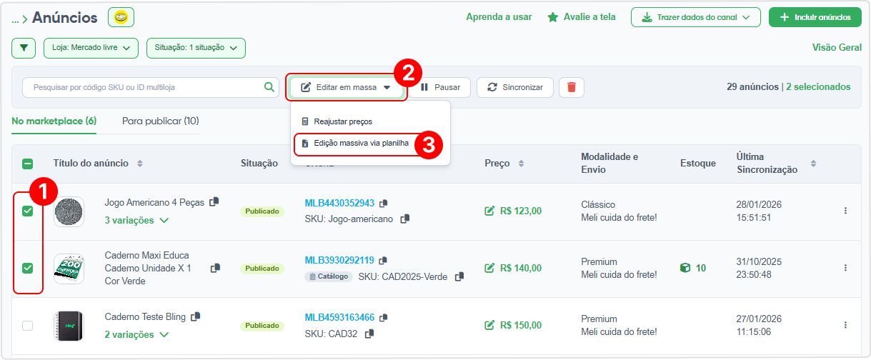Viewport: 871px width, 360px height.
Task: Copy title of Caderno Maxi Educa listing
Action: [215, 269]
